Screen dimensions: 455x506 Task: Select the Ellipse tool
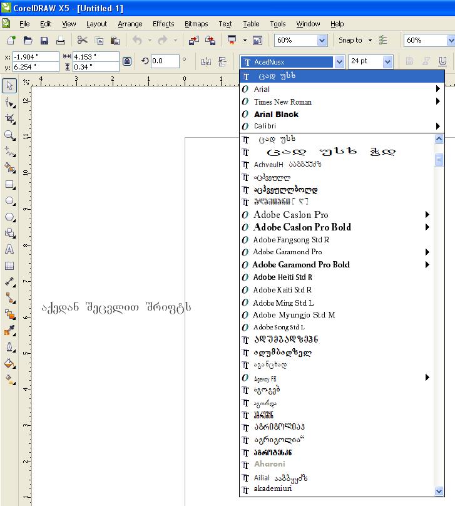click(9, 201)
